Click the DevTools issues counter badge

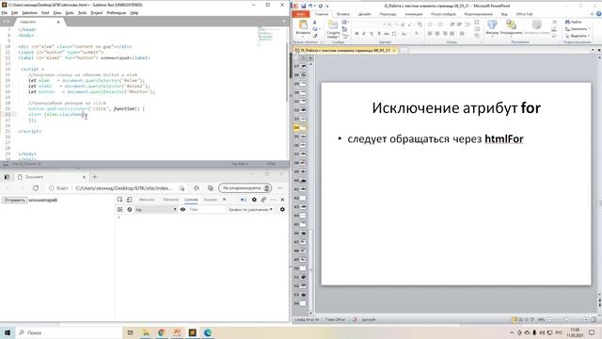244,200
